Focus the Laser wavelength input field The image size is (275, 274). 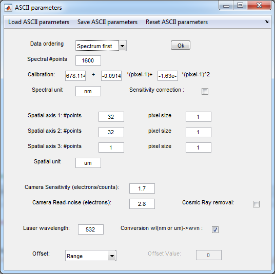91,229
